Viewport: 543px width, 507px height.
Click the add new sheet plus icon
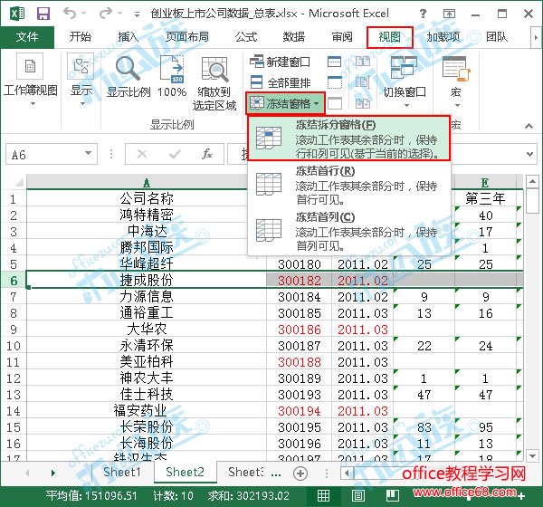pyautogui.click(x=300, y=473)
